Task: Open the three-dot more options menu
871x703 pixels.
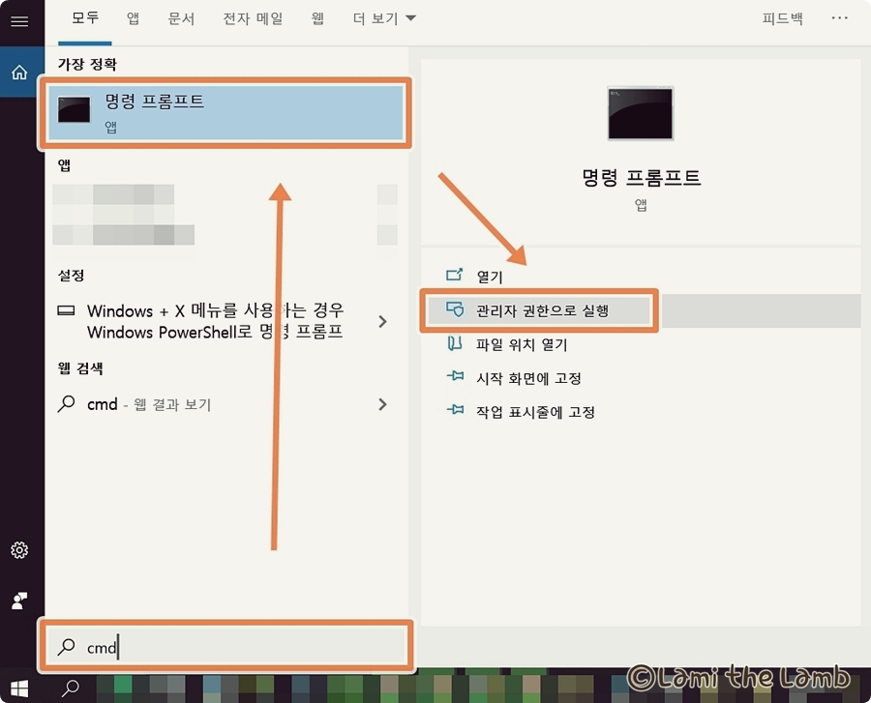Action: pyautogui.click(x=839, y=18)
